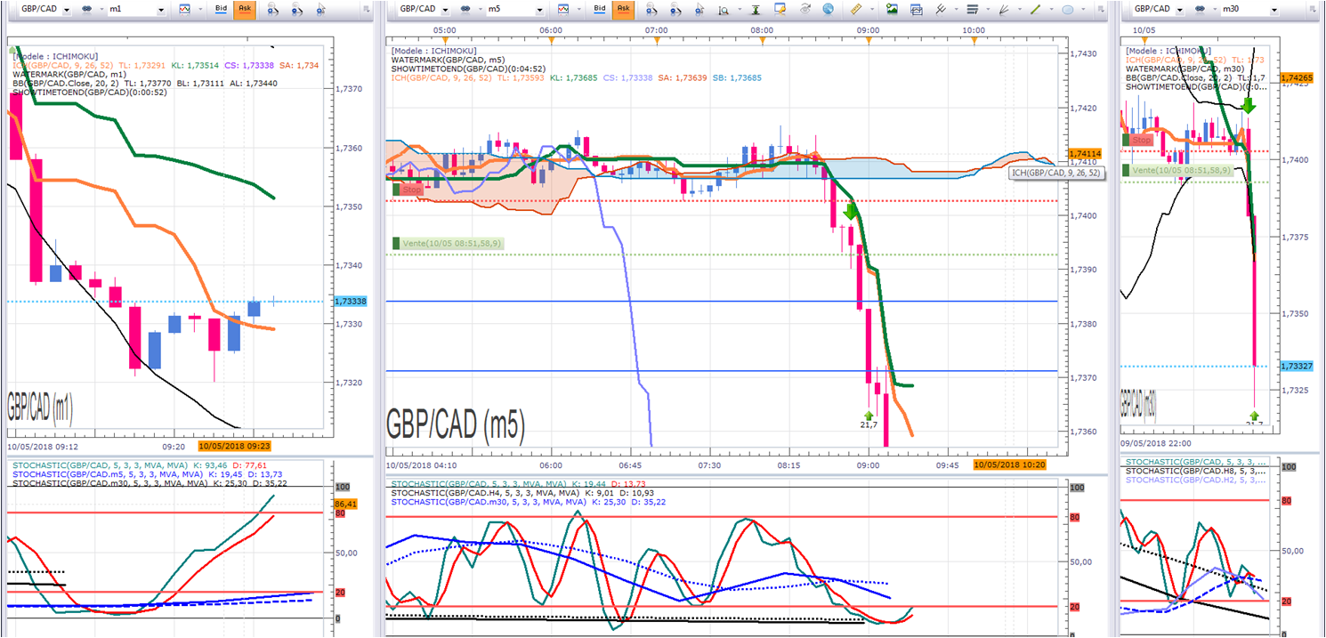The height and width of the screenshot is (638, 1326).
Task: Click second zoom icon in m1 toolbar
Action: click(x=296, y=10)
